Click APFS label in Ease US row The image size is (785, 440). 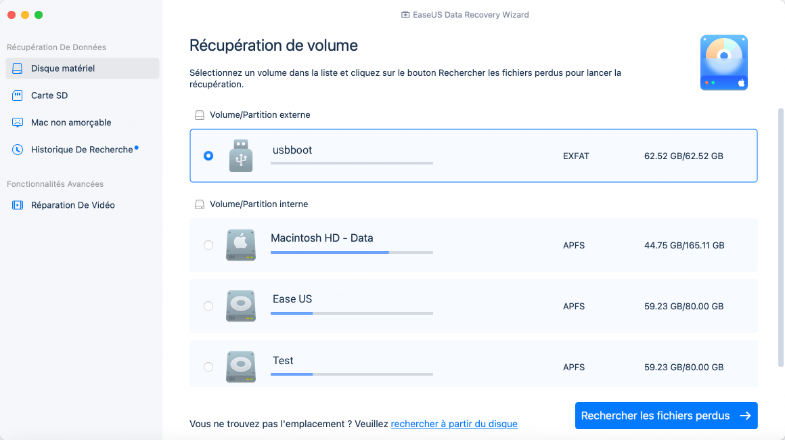pos(574,306)
